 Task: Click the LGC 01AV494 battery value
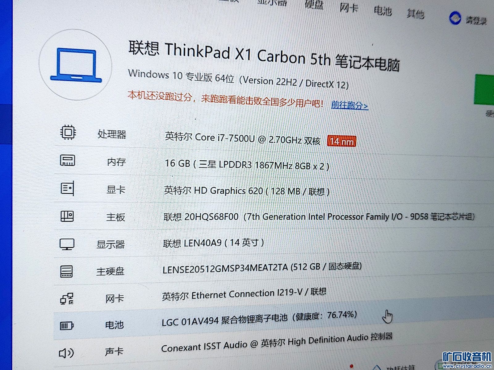pyautogui.click(x=259, y=319)
